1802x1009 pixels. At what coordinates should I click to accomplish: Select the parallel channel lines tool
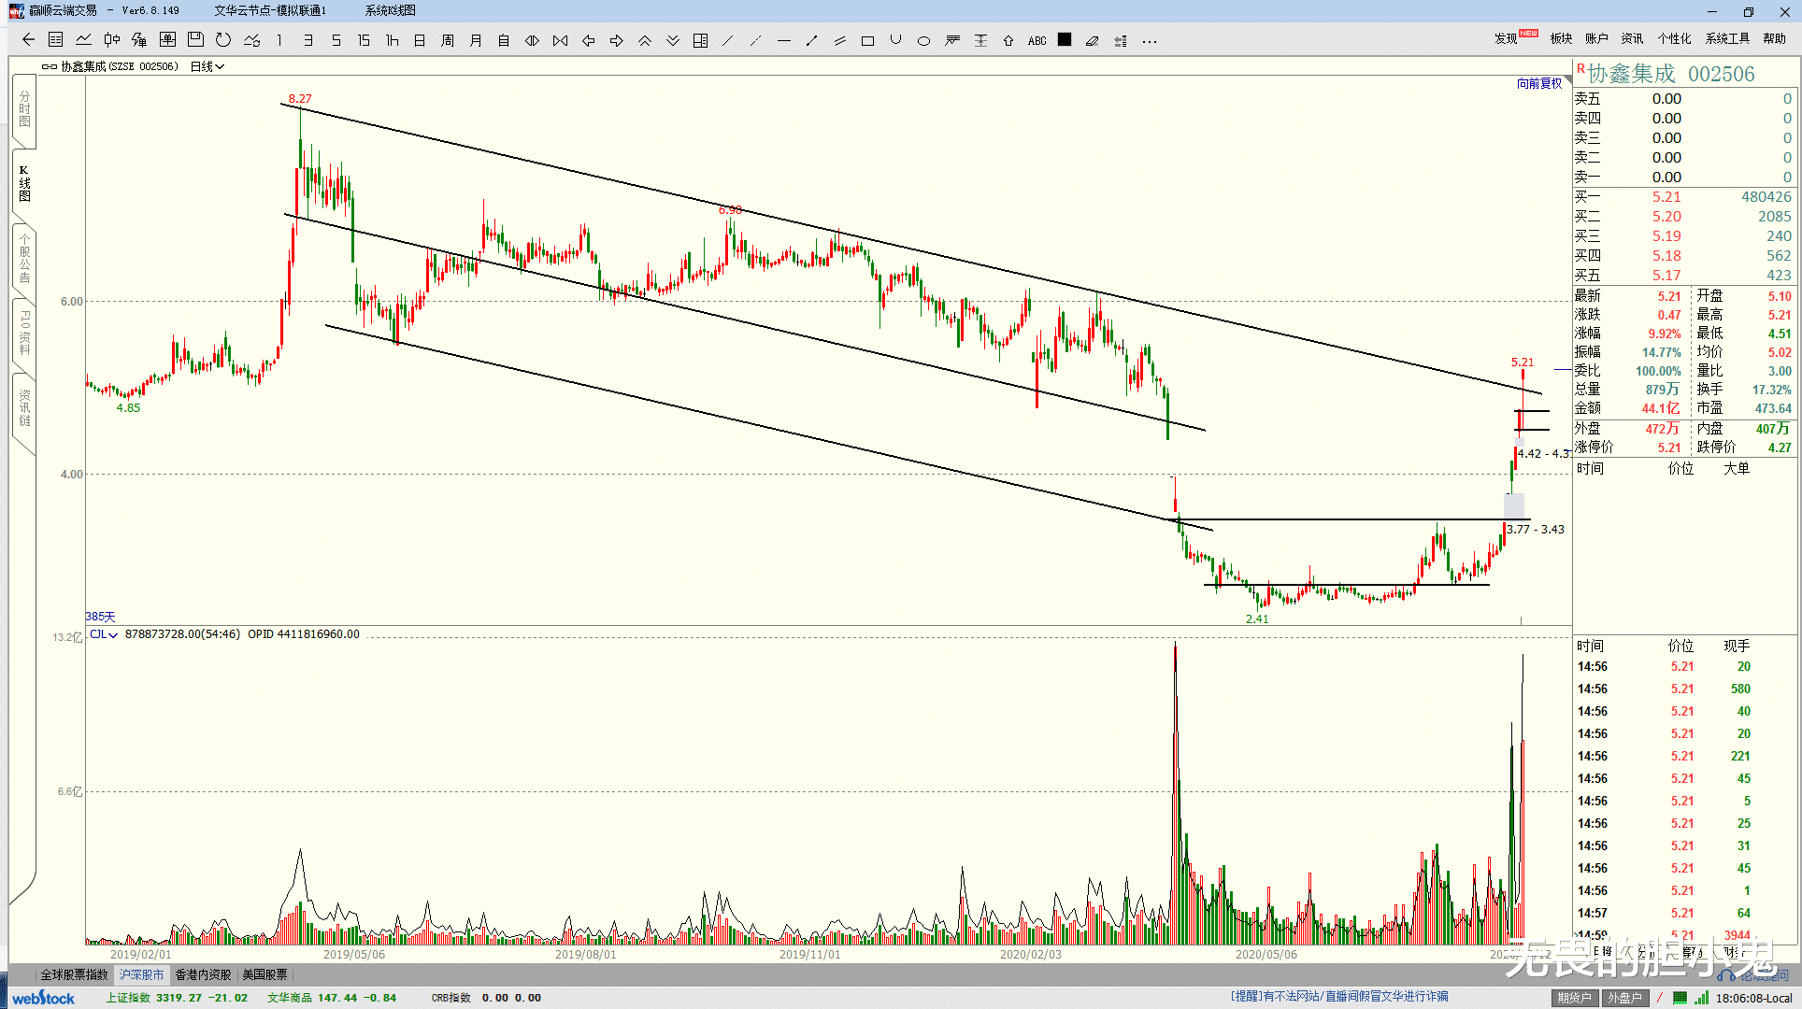[x=839, y=40]
